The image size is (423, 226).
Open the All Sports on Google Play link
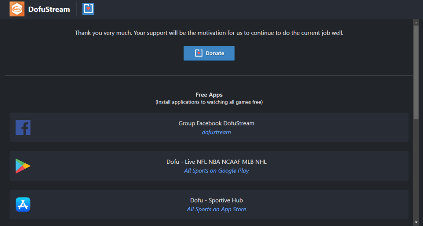tap(216, 171)
